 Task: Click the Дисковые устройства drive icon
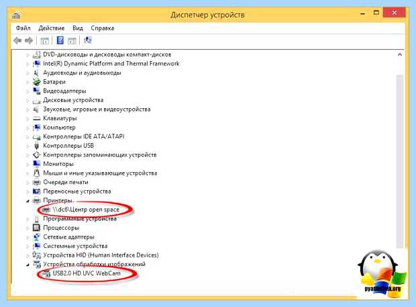tap(36, 100)
